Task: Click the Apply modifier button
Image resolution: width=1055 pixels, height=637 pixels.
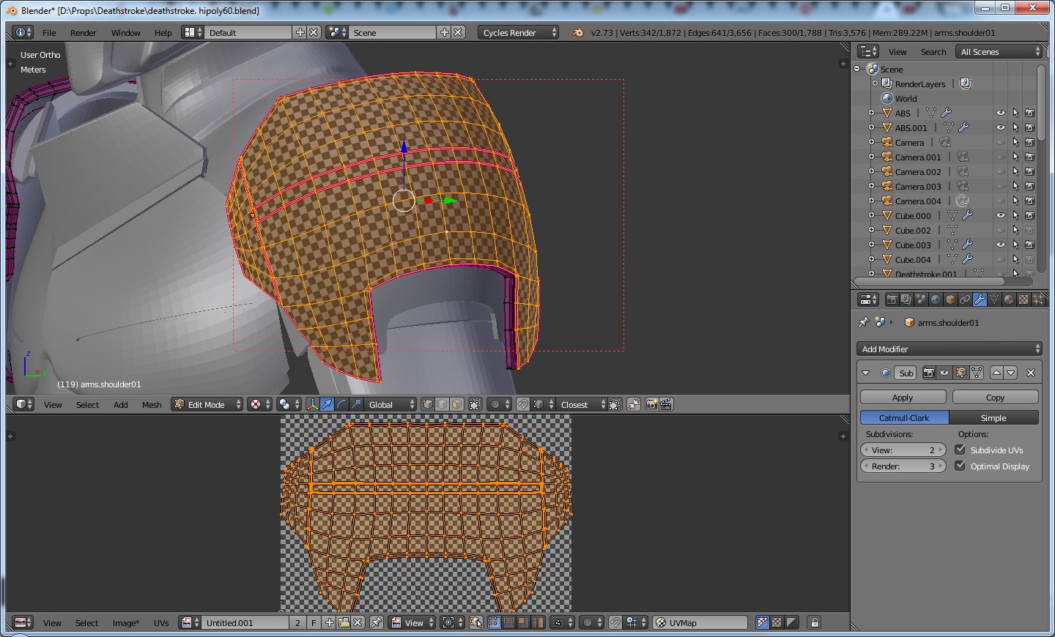Action: (903, 398)
